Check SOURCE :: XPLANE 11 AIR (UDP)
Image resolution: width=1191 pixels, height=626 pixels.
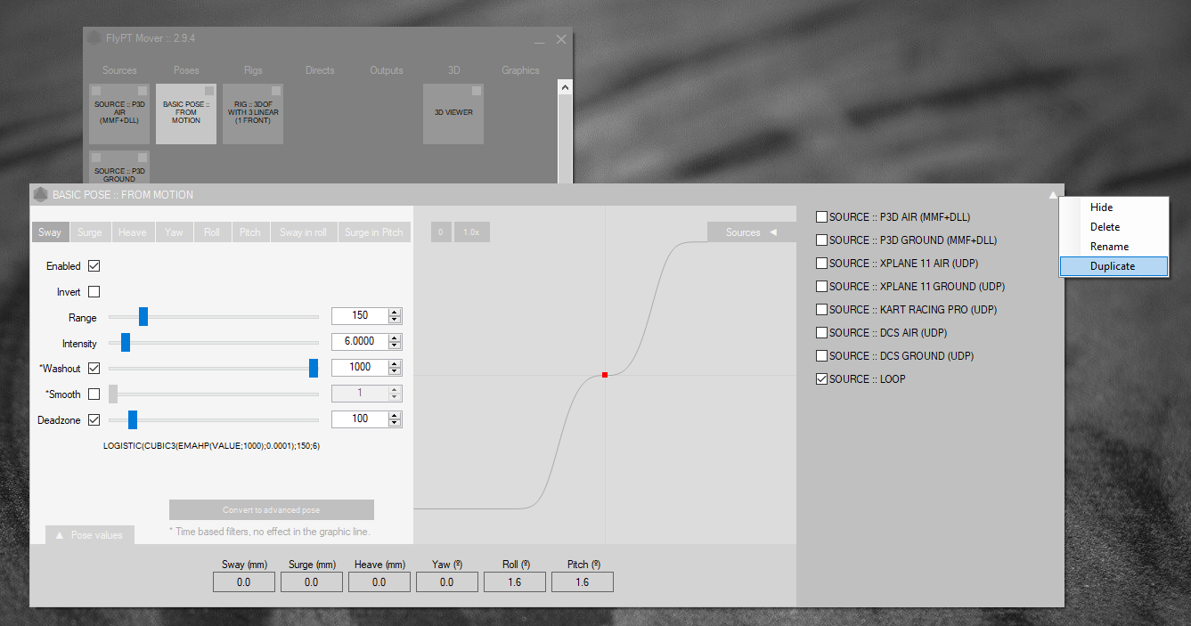821,264
